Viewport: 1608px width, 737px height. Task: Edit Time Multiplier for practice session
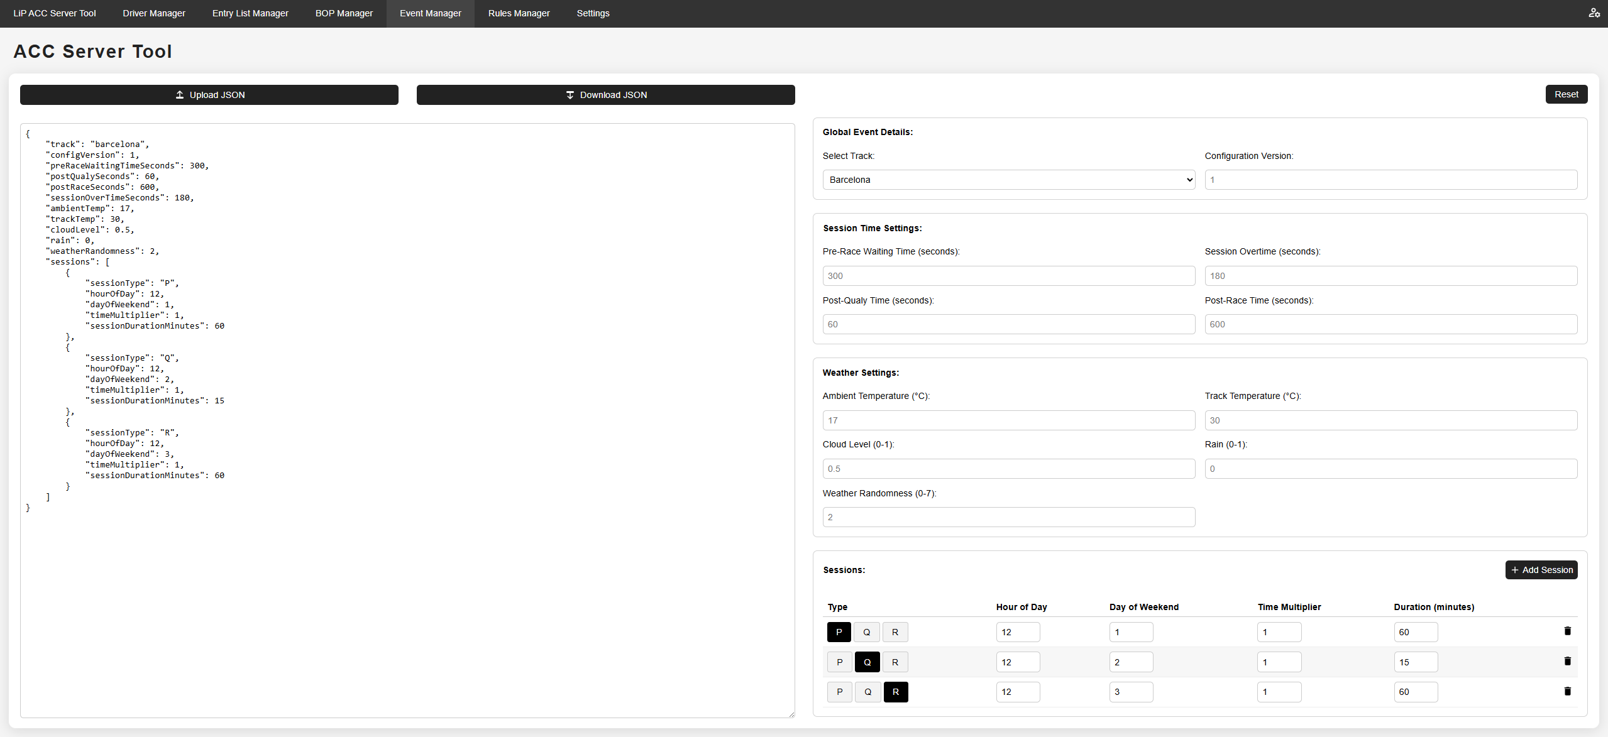tap(1279, 632)
